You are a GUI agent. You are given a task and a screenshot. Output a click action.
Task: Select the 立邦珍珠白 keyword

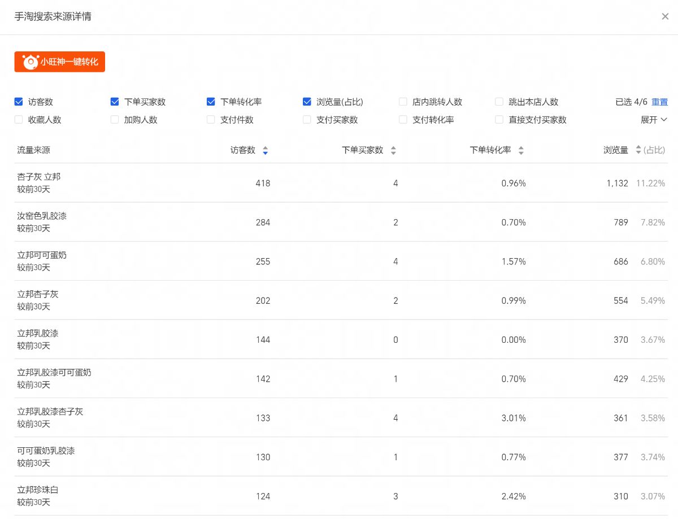click(x=38, y=490)
